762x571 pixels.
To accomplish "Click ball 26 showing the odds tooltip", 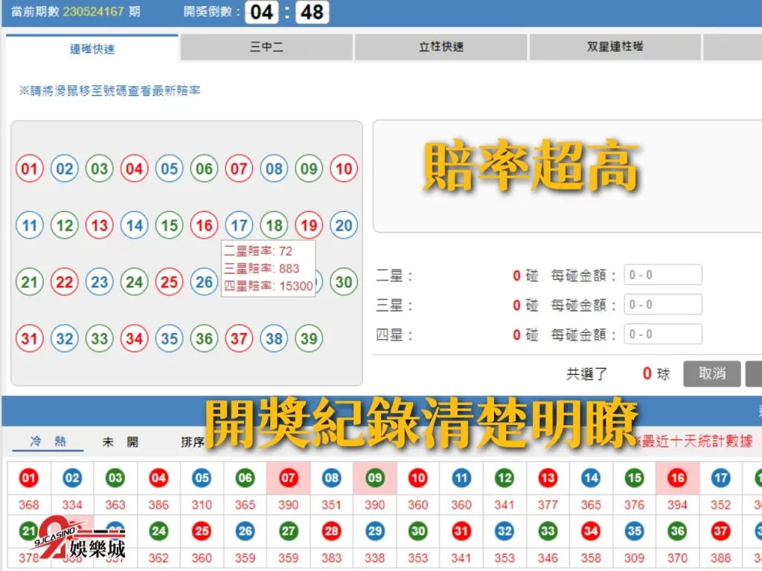I will click(x=204, y=281).
